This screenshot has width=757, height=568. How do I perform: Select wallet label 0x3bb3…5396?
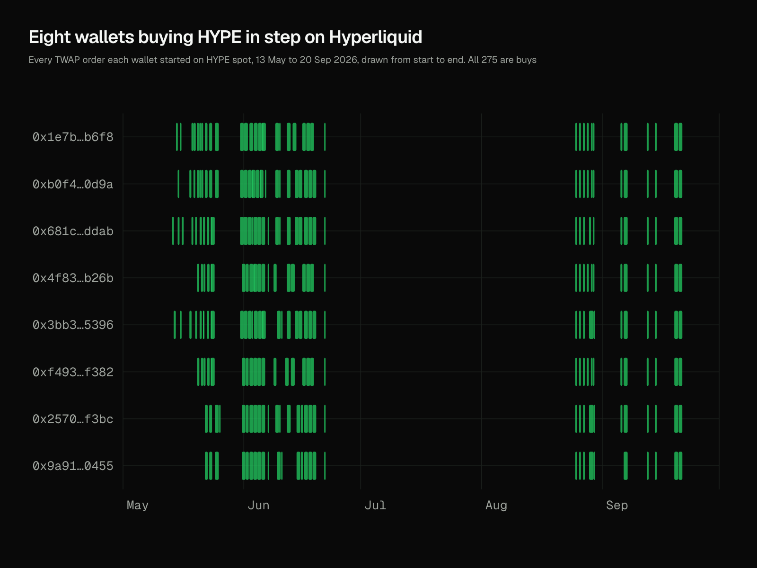point(73,325)
